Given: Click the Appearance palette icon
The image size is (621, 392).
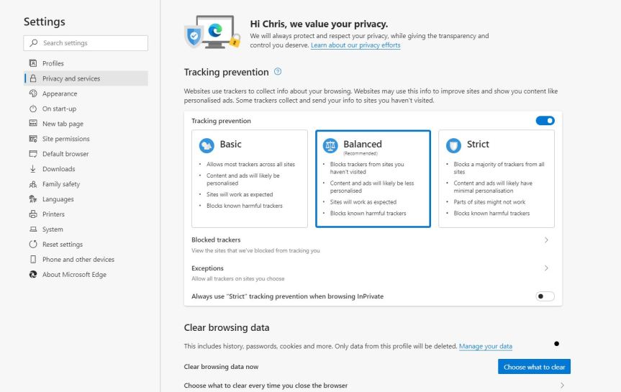Looking at the screenshot, I should click(33, 94).
